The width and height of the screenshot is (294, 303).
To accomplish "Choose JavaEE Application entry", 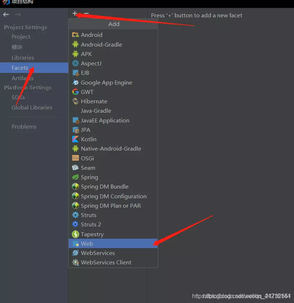I will 113,120.
